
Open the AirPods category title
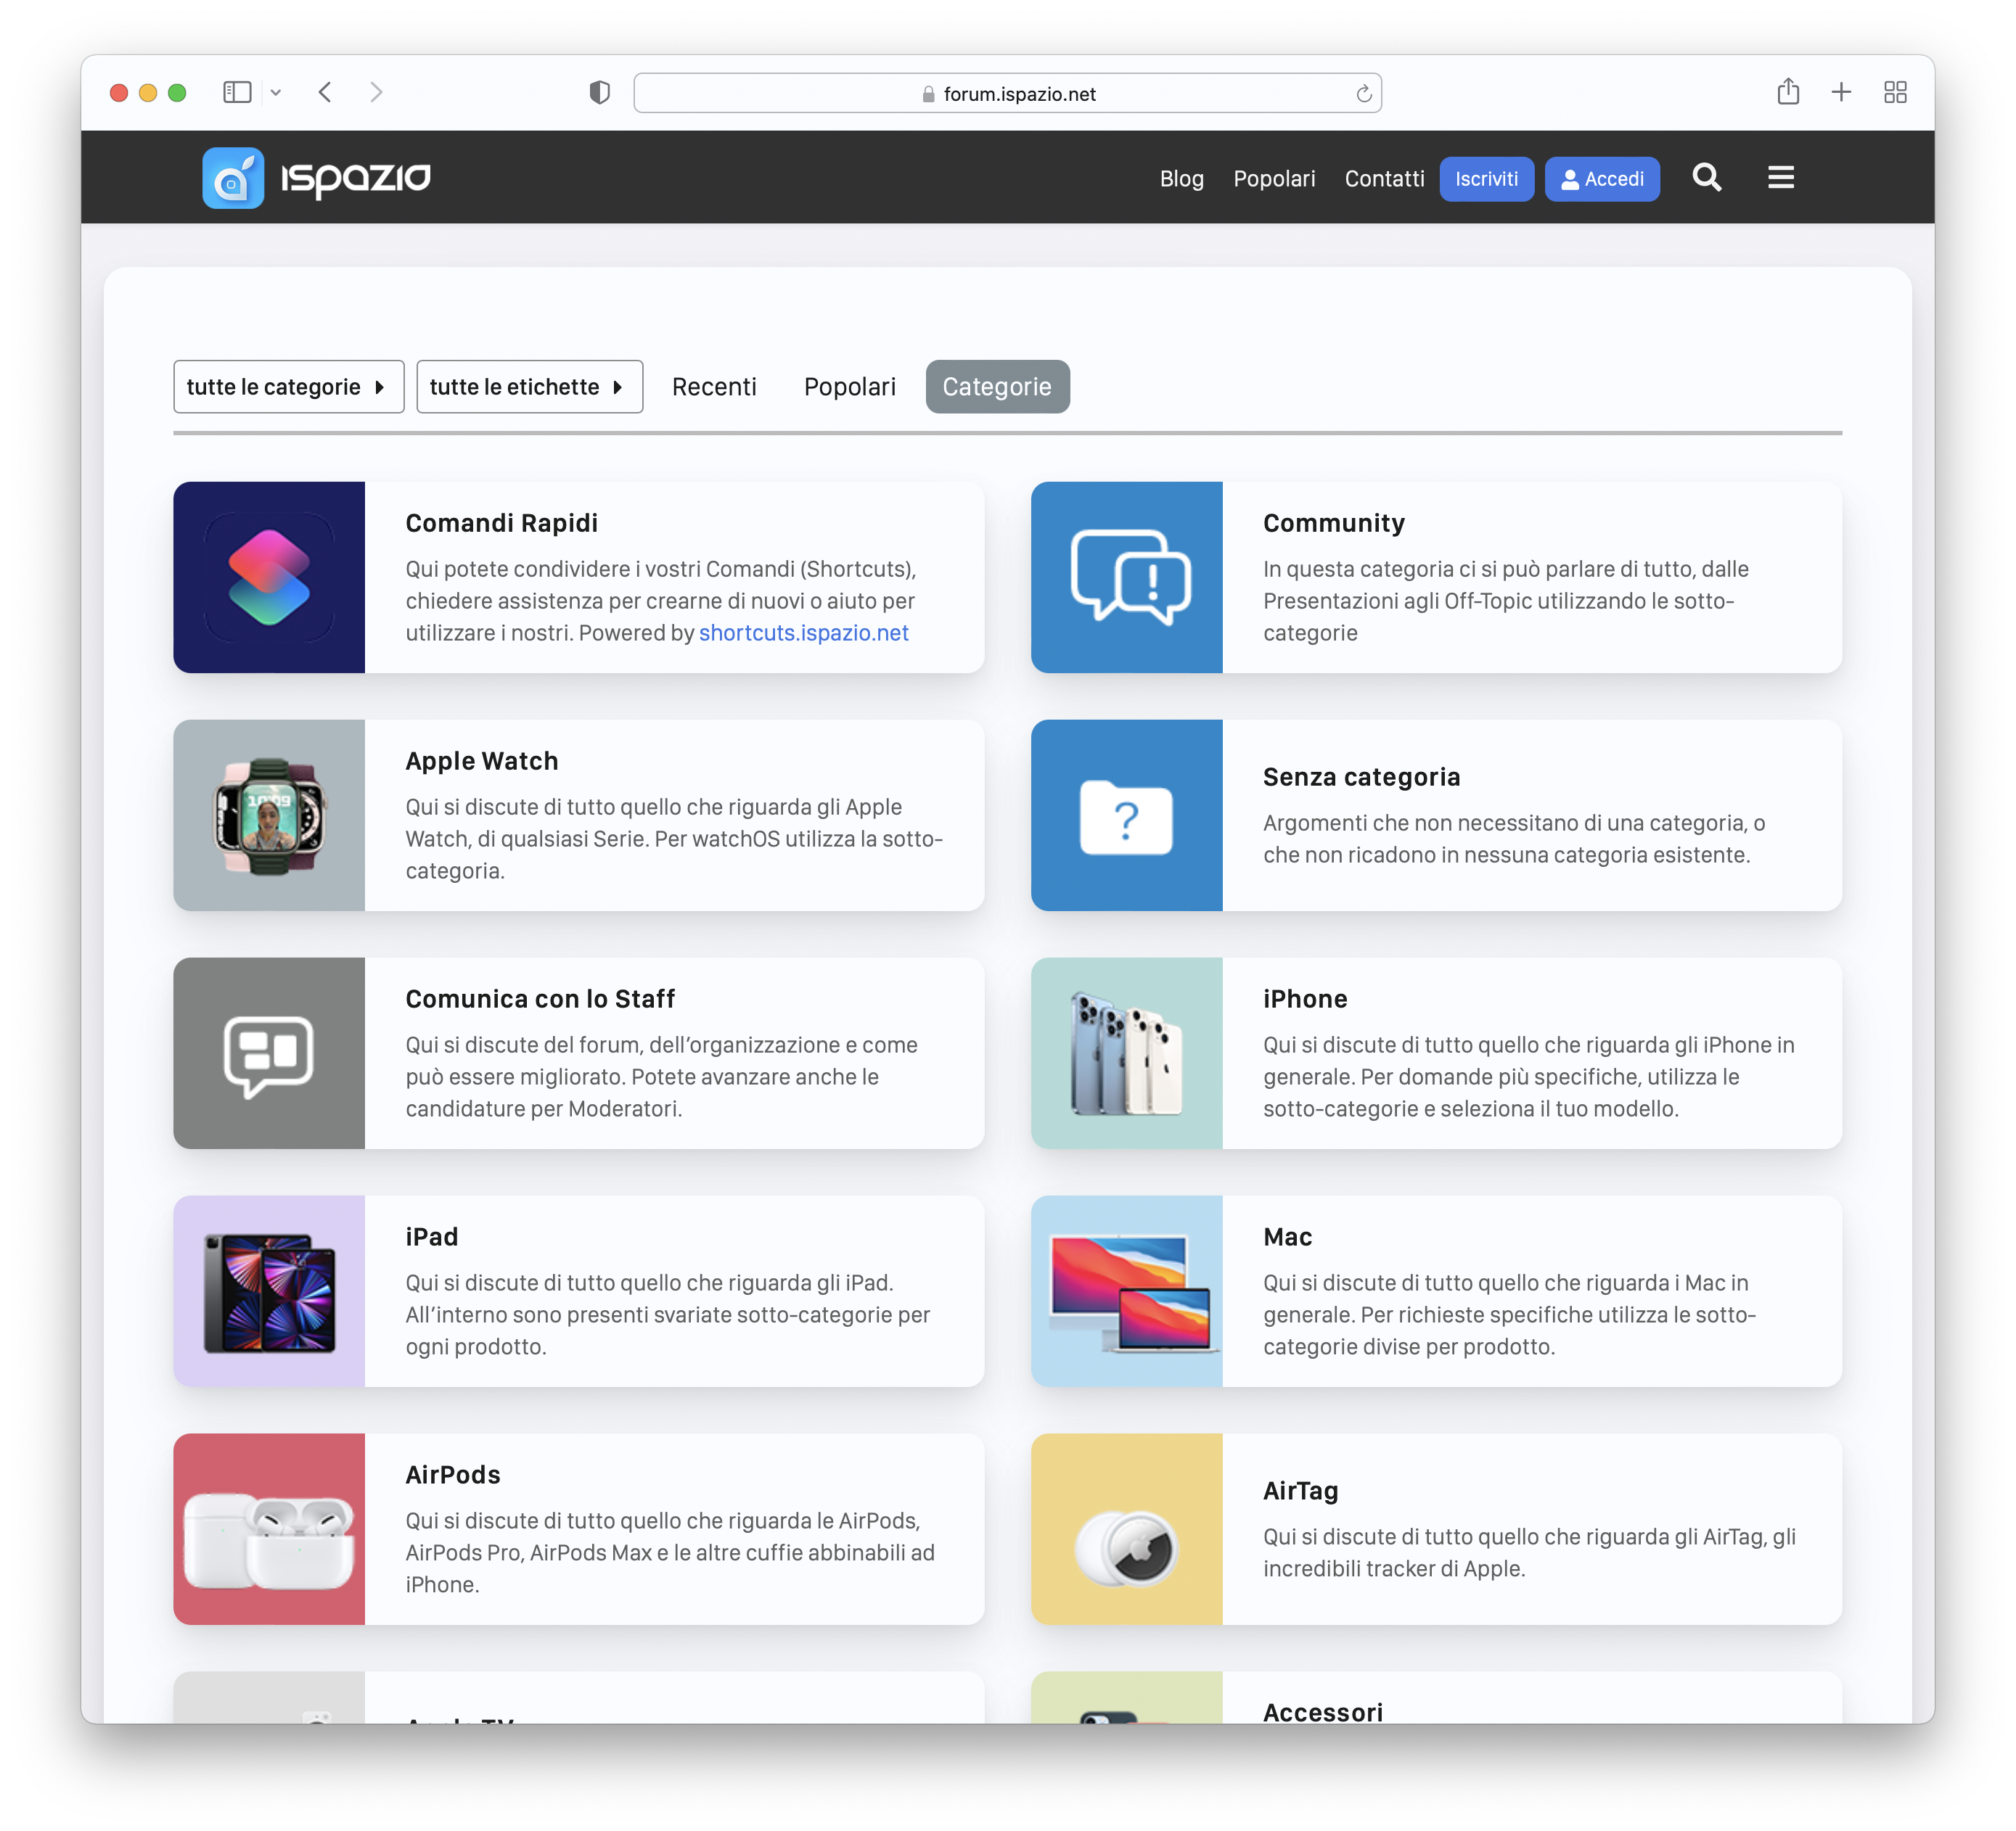click(453, 1474)
